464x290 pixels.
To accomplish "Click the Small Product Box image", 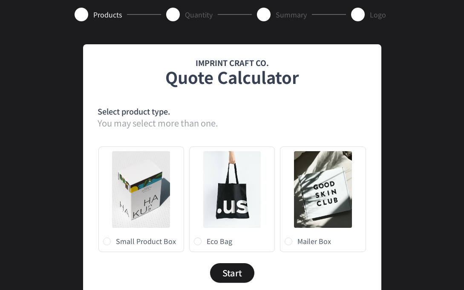I will point(141,190).
